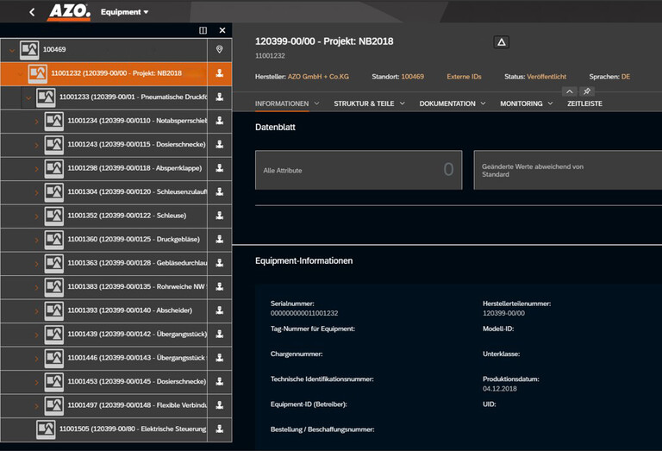Click the serial number 000000000011001232
The height and width of the screenshot is (451, 662).
click(x=304, y=313)
